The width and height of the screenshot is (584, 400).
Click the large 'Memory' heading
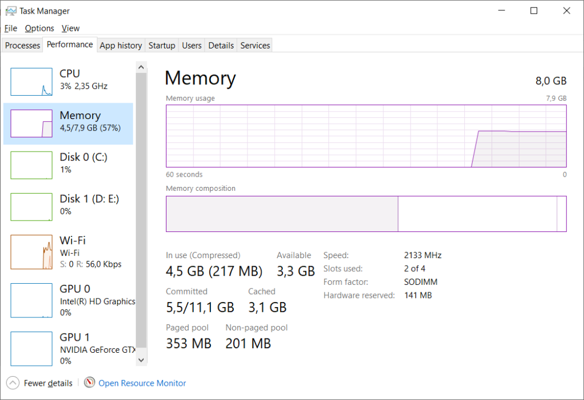pos(200,78)
